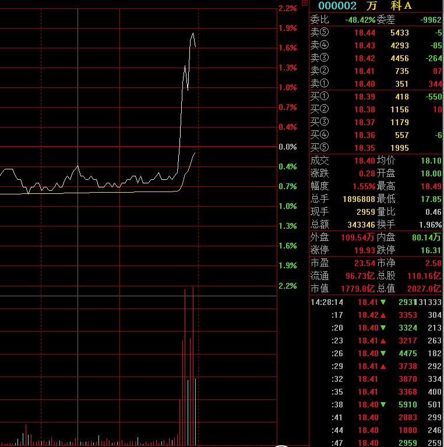Screen dimensions: 444x447
Task: Click the up arrow in the :23 trade row
Action: click(383, 340)
